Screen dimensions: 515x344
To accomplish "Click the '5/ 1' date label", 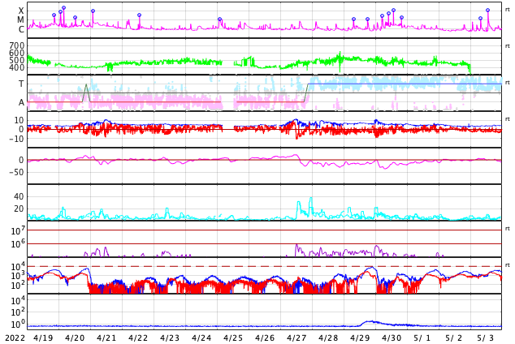I will pos(422,338).
